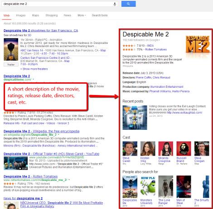Viewport: 213px width, 209px height.
Task: Click the search field containing despicable me 2
Action: 58,4
